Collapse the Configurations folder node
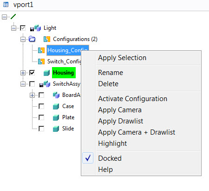Image resolution: width=209 pixels, height=191 pixels. (x=23, y=39)
